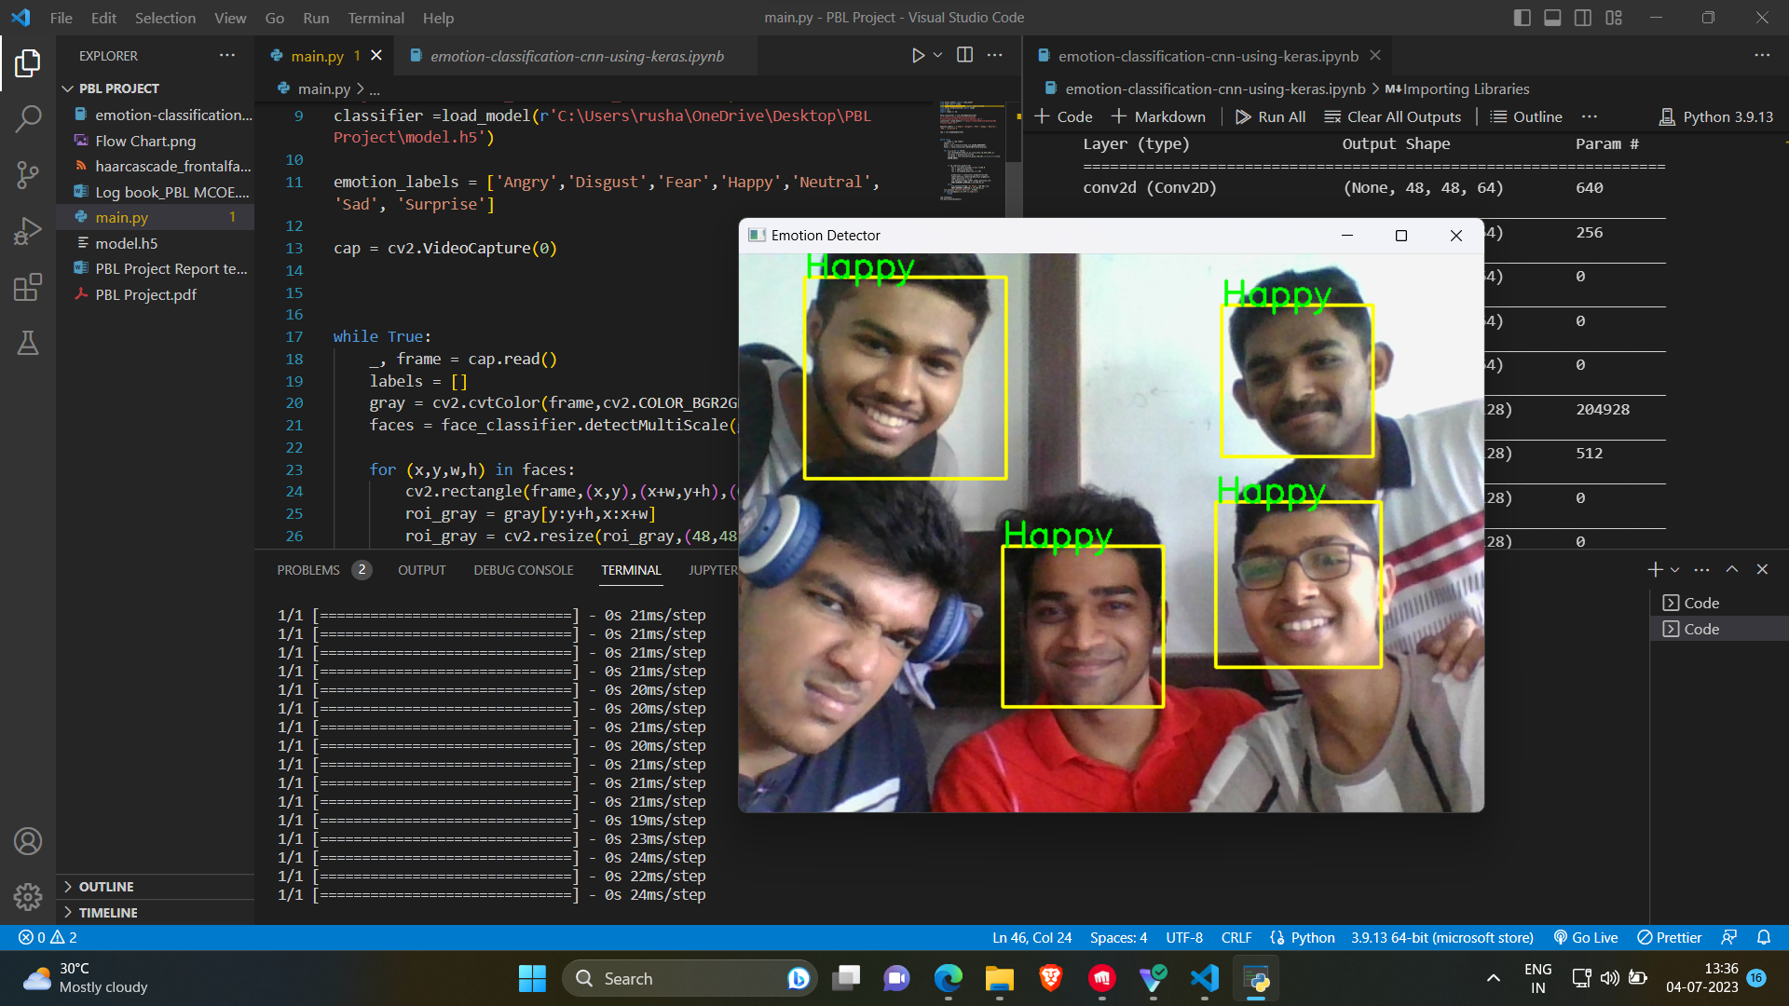This screenshot has height=1006, width=1789.
Task: Open the Accounts menu icon
Action: (x=28, y=841)
